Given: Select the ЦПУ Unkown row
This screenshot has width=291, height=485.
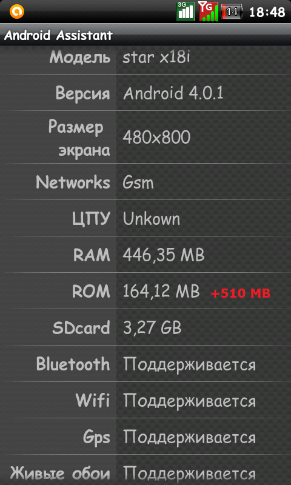Looking at the screenshot, I should (145, 218).
